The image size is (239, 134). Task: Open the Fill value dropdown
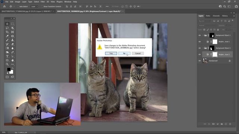click(x=229, y=30)
